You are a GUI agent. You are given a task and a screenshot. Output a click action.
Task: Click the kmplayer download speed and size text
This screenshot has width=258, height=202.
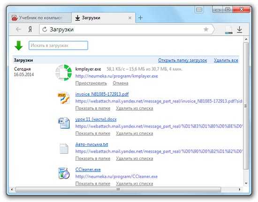pos(144,69)
